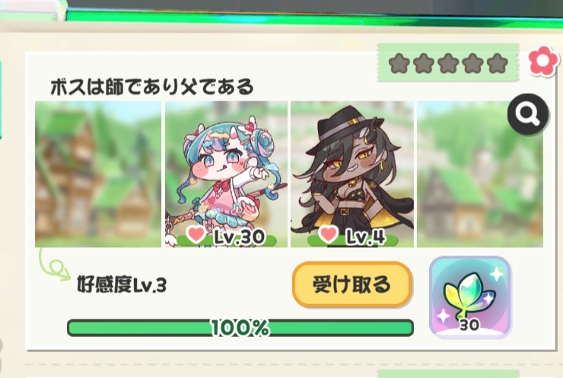Click the 好感度Lv.3 label
563x378 pixels.
[x=122, y=285]
